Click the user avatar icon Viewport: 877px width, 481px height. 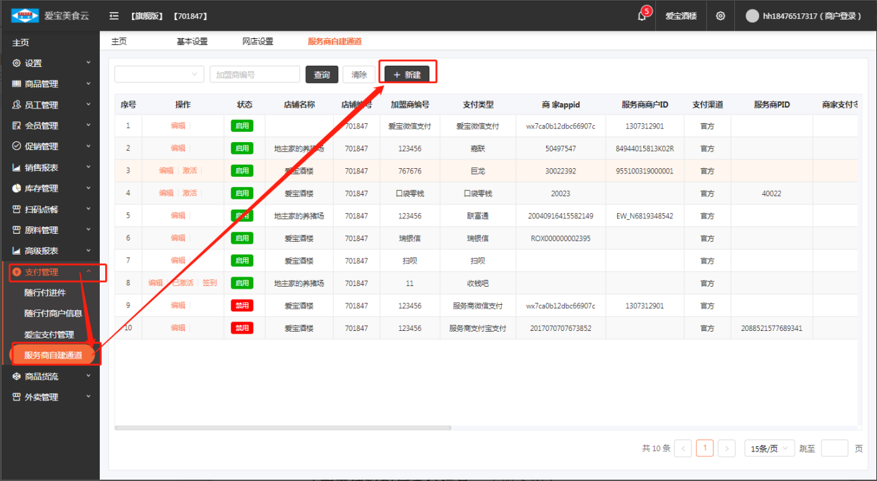752,16
